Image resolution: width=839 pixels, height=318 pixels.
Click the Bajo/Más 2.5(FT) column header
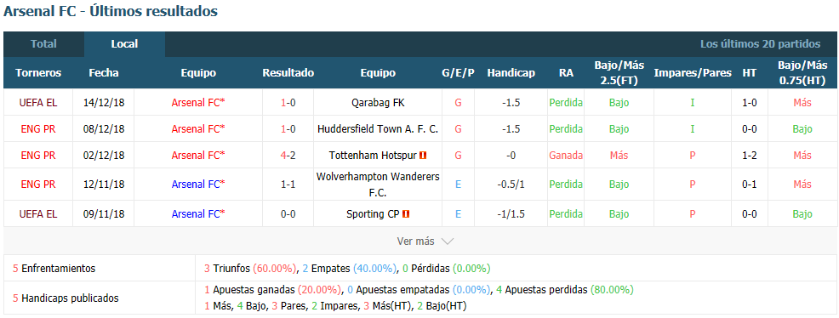click(x=619, y=73)
